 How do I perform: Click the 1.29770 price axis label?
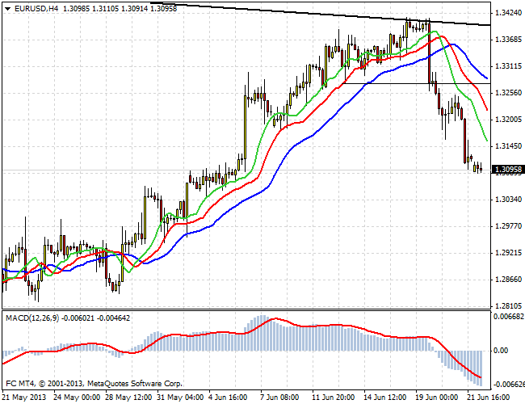pos(508,226)
